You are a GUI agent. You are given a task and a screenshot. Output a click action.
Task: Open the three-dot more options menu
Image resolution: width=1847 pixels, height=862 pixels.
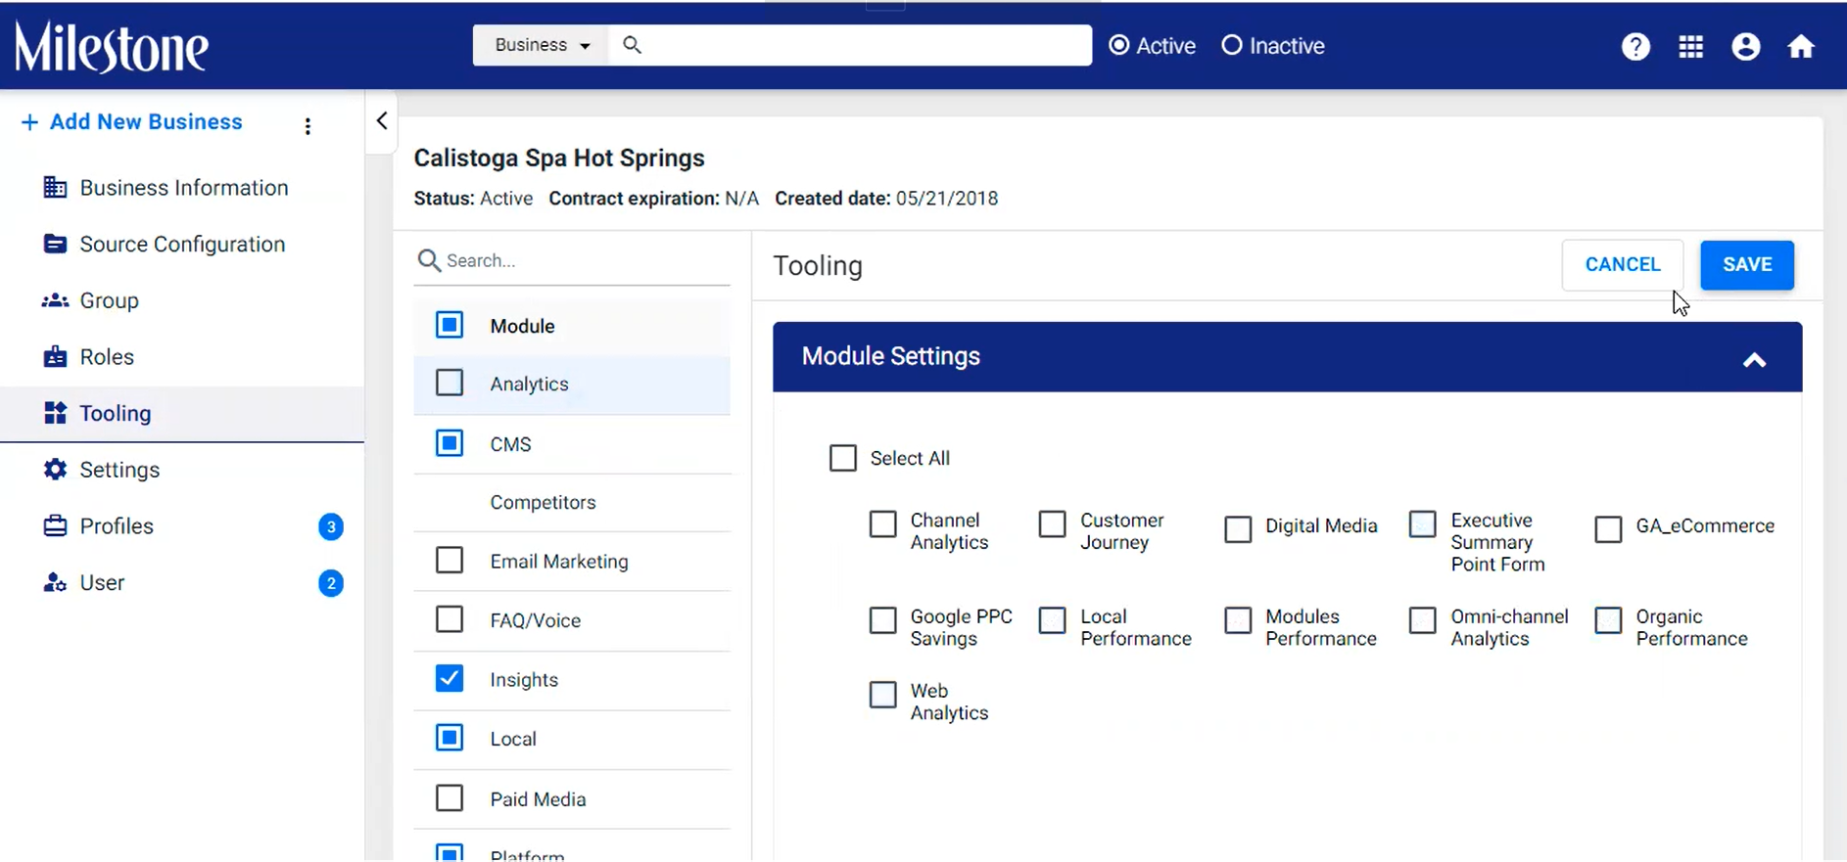pos(308,126)
